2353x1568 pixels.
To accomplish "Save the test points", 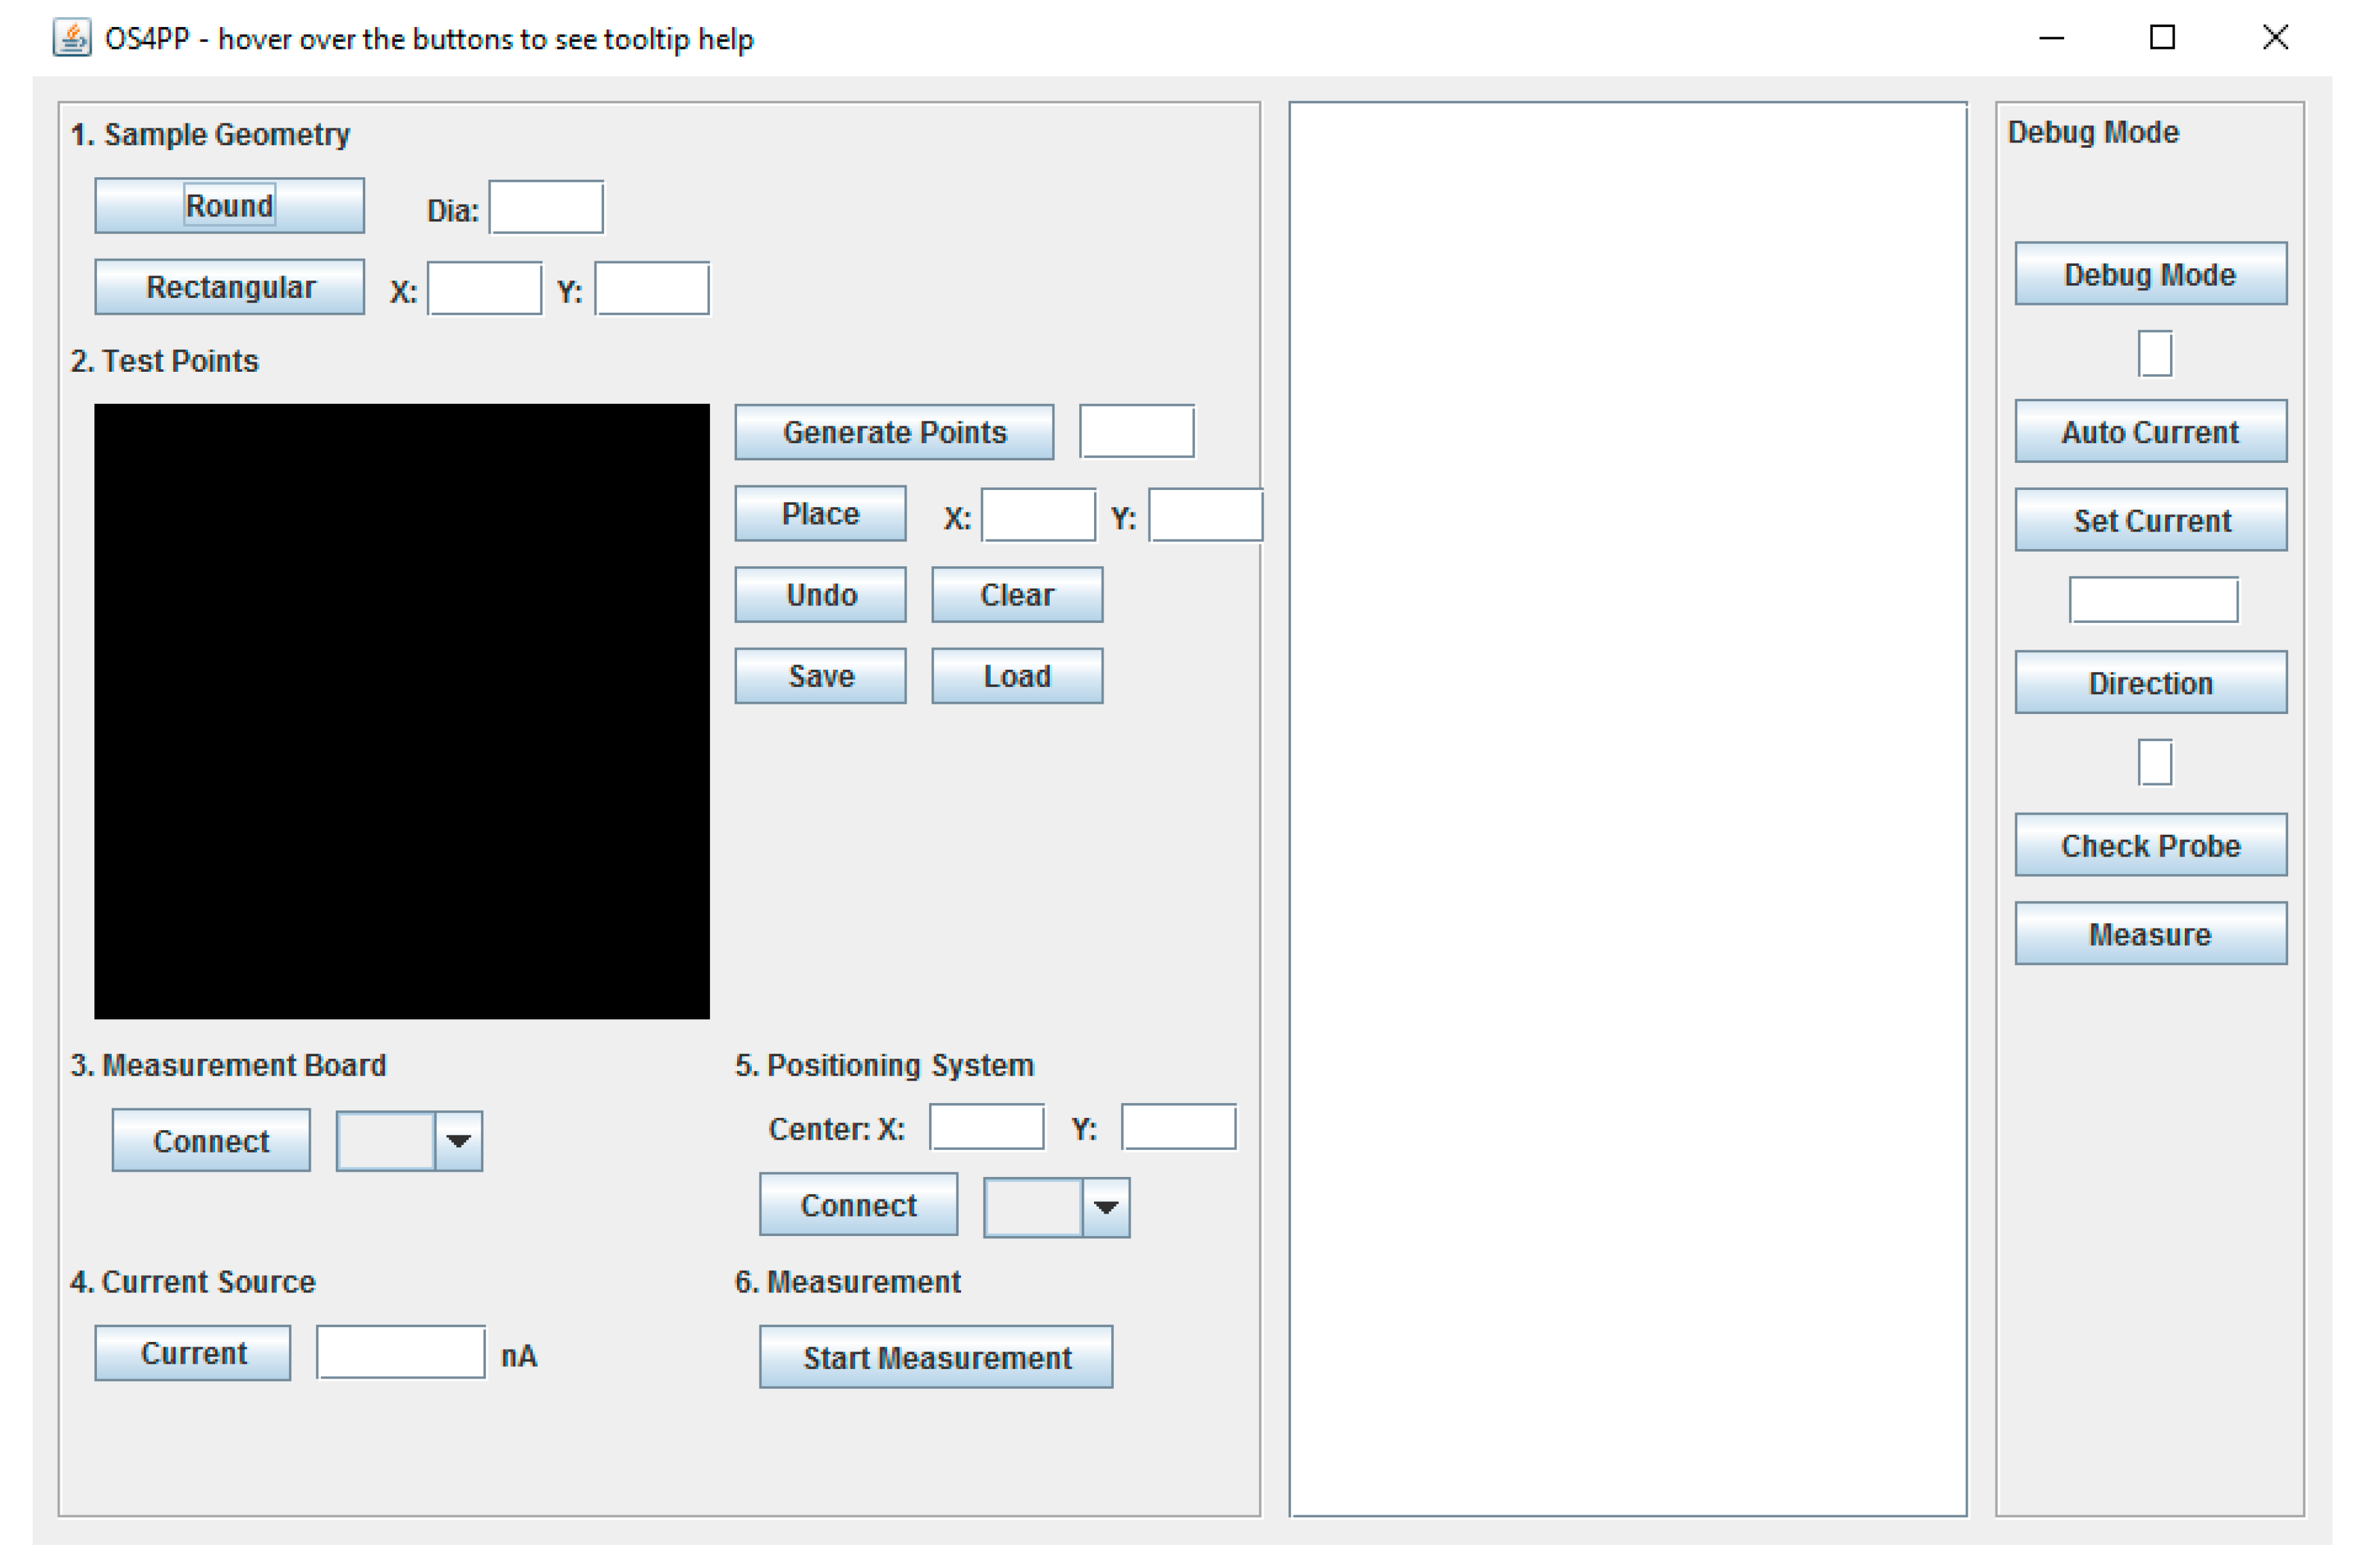I will [x=820, y=676].
